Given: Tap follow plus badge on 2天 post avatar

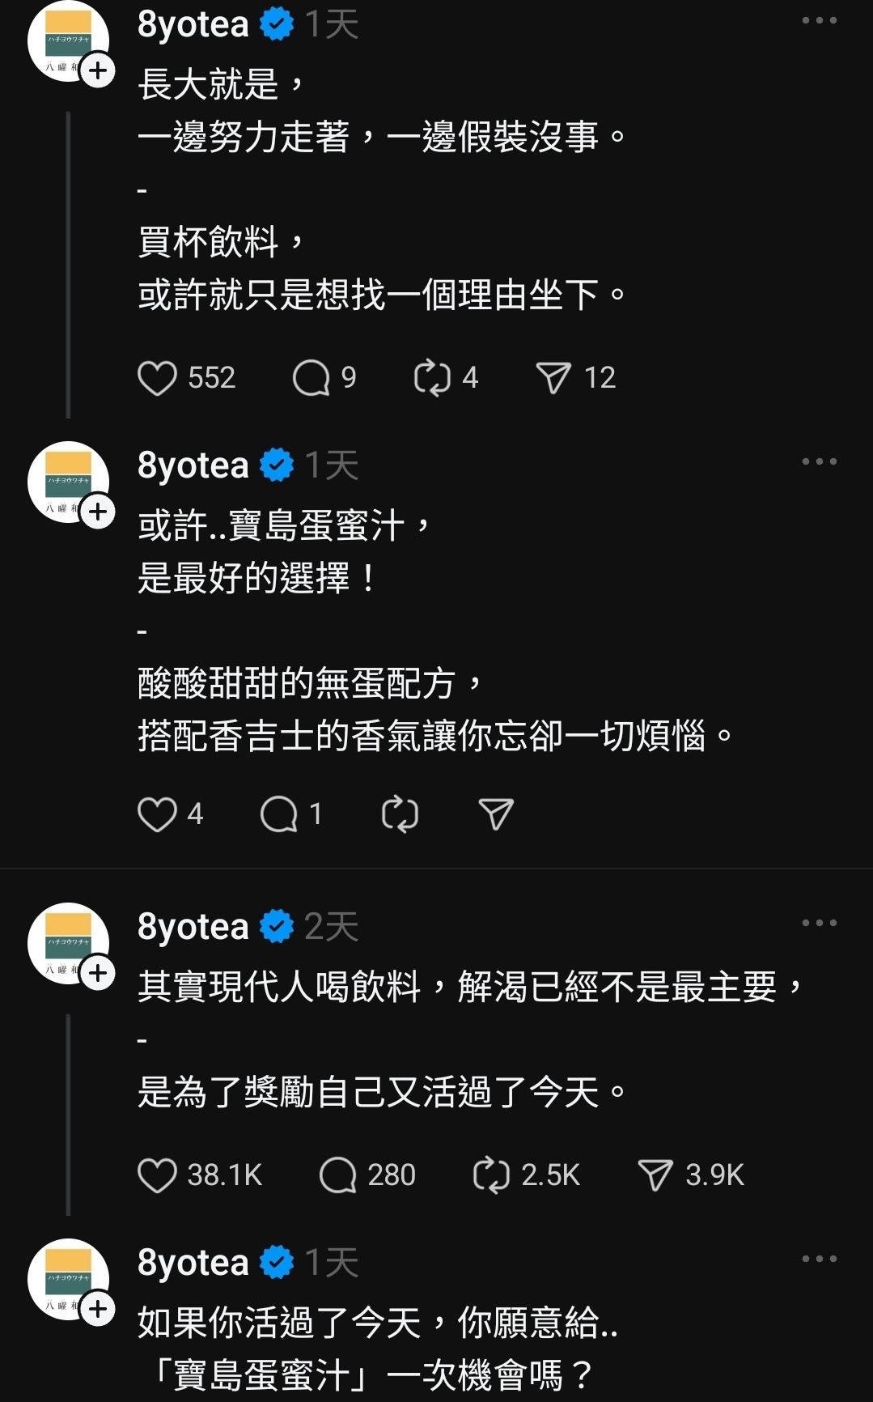Looking at the screenshot, I should [x=98, y=973].
